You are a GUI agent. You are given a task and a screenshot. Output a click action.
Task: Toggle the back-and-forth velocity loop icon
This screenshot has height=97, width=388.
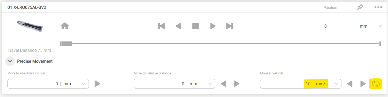(x=375, y=84)
